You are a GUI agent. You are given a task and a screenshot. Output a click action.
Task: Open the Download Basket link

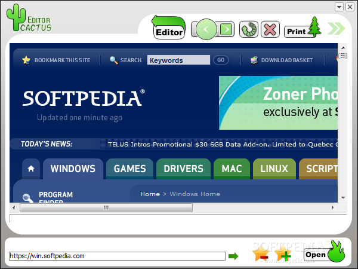click(287, 60)
